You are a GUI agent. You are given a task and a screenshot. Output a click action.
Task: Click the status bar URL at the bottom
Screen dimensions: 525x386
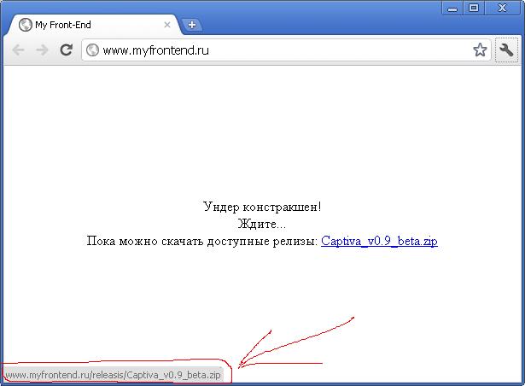[x=113, y=375]
